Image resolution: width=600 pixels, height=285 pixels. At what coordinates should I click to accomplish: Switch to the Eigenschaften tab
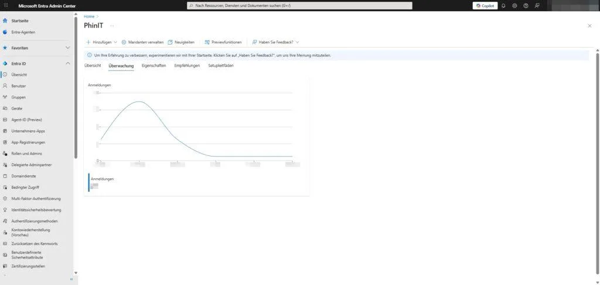154,66
